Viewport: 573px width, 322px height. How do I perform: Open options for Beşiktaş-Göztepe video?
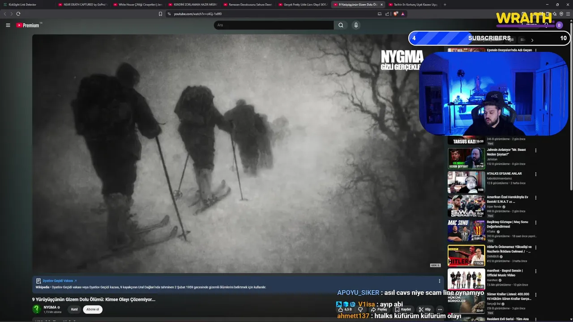[x=535, y=222]
